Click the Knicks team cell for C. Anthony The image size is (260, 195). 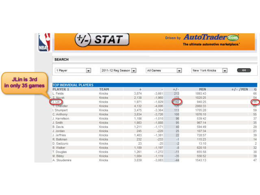tap(104, 114)
